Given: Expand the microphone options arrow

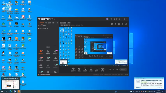Looking at the screenshot, I should tap(99, 69).
